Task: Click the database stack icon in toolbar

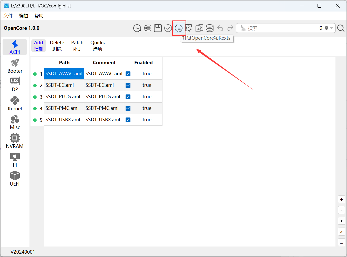Action: coord(210,28)
